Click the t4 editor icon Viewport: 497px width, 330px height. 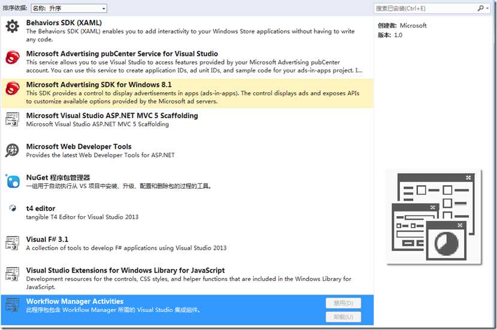coord(13,208)
